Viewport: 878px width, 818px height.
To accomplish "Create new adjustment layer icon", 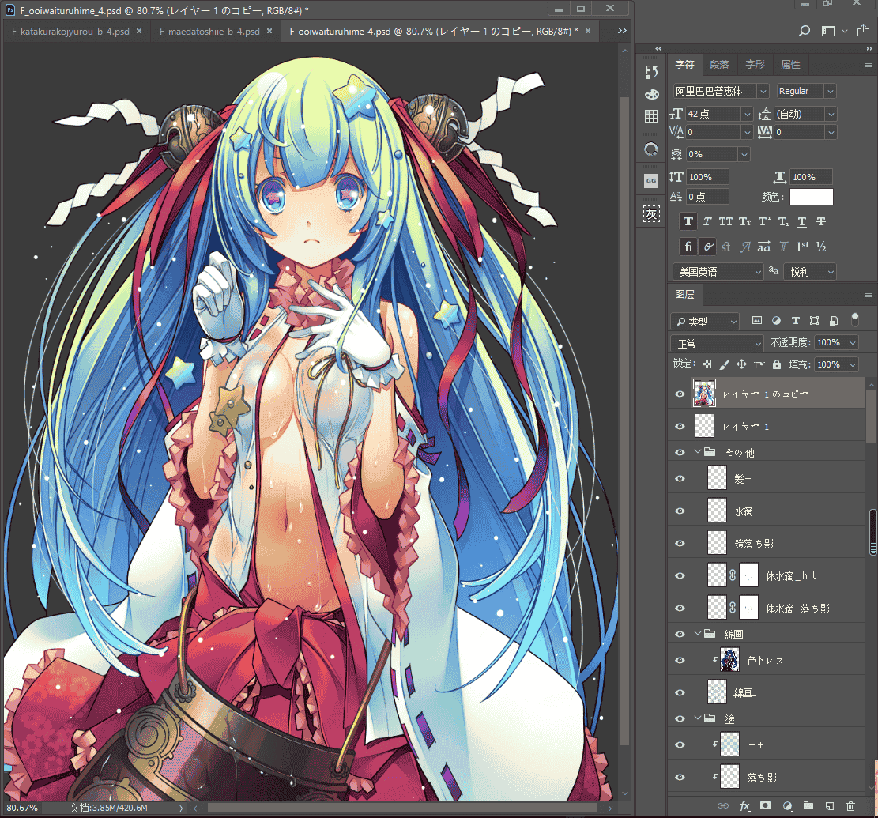I will (x=787, y=805).
